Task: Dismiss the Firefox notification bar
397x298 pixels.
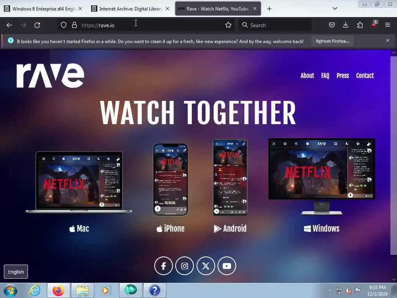Action: (x=388, y=40)
